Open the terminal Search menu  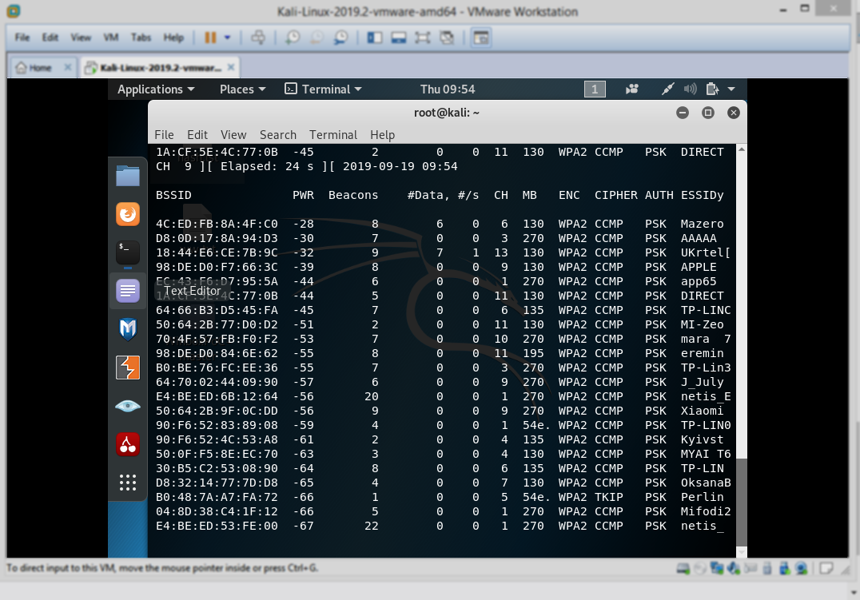click(278, 135)
